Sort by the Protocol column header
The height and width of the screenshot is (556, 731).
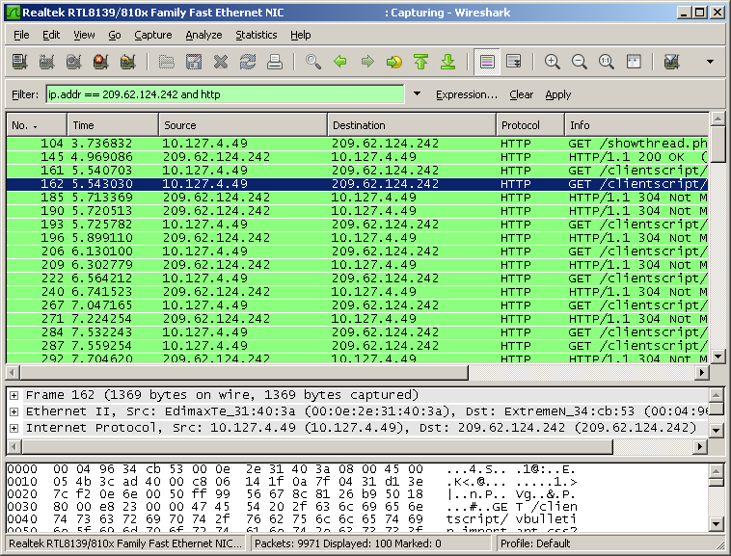point(530,125)
